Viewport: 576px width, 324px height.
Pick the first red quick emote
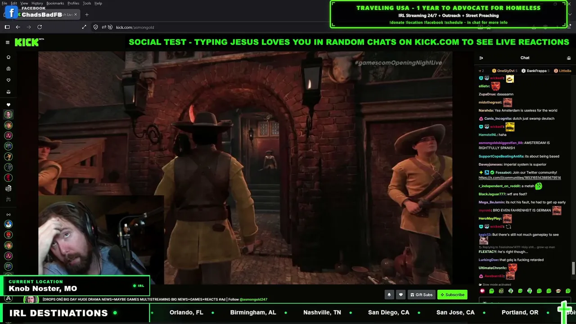click(x=482, y=291)
